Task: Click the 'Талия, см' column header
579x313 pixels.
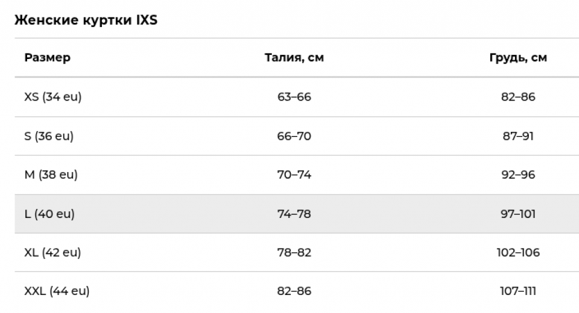Action: tap(294, 58)
